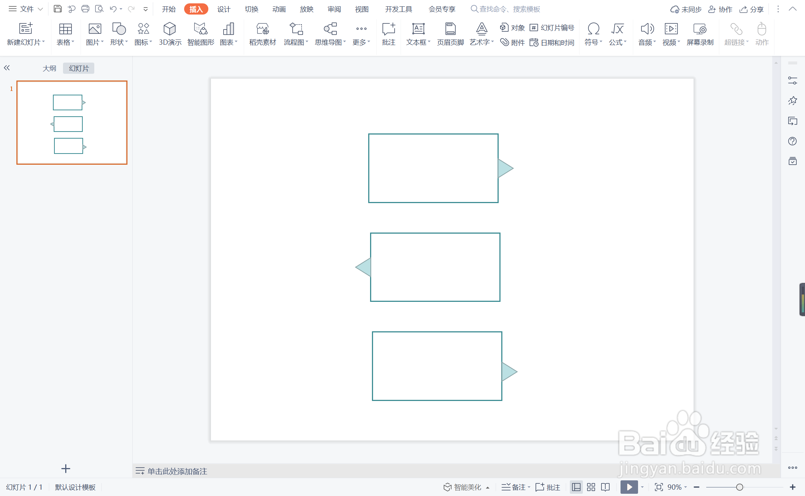Switch to the 设计 ribbon tab
The image size is (805, 496).
click(x=224, y=9)
